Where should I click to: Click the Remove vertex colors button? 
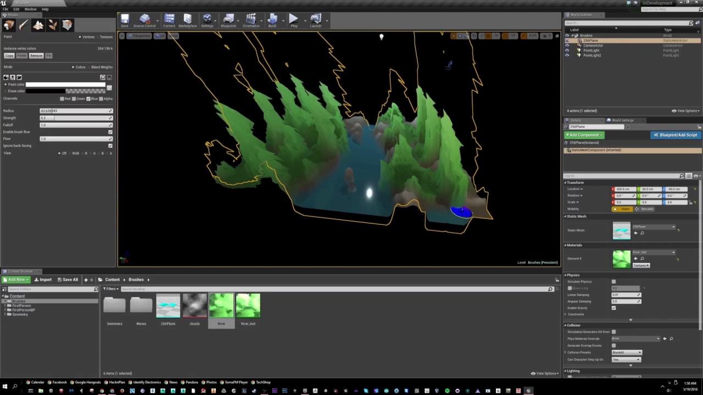pyautogui.click(x=36, y=56)
